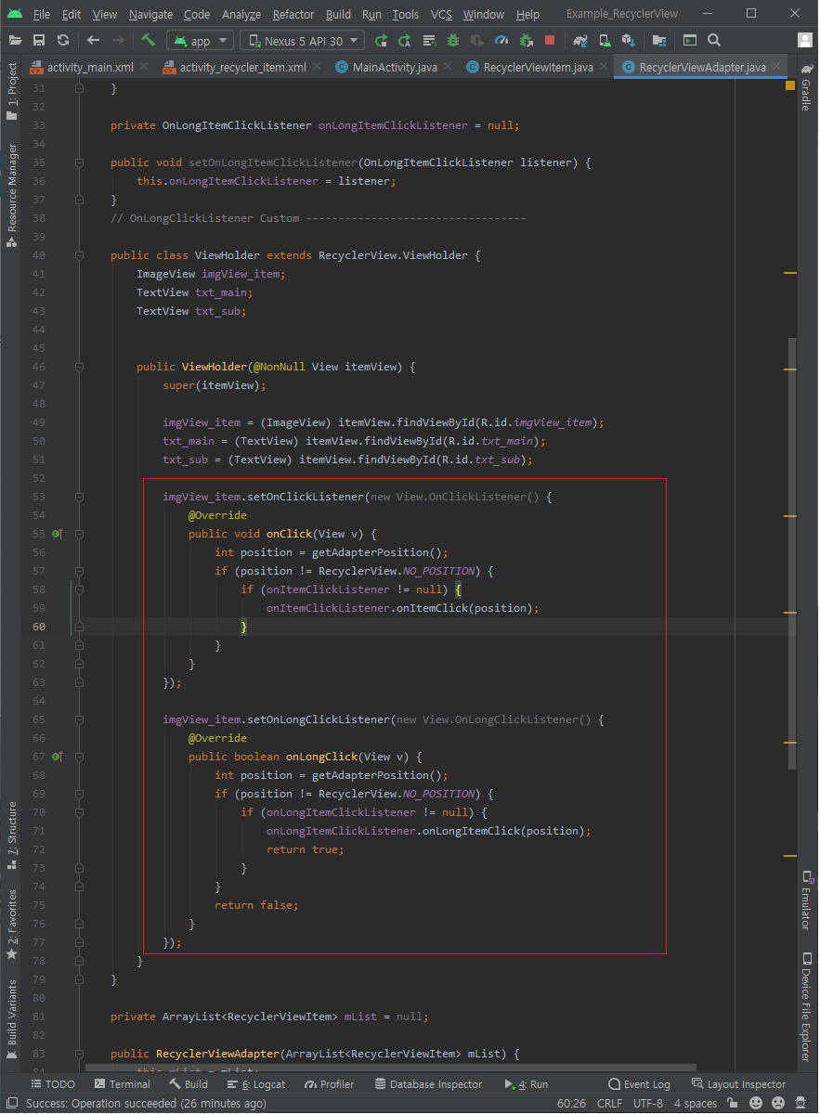The height and width of the screenshot is (1114, 820).
Task: Open the VCS menu
Action: [x=442, y=14]
